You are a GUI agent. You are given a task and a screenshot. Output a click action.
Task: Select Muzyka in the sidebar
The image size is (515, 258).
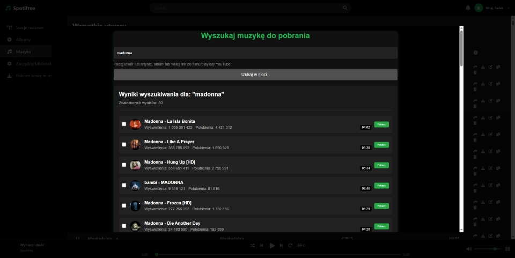coord(26,51)
